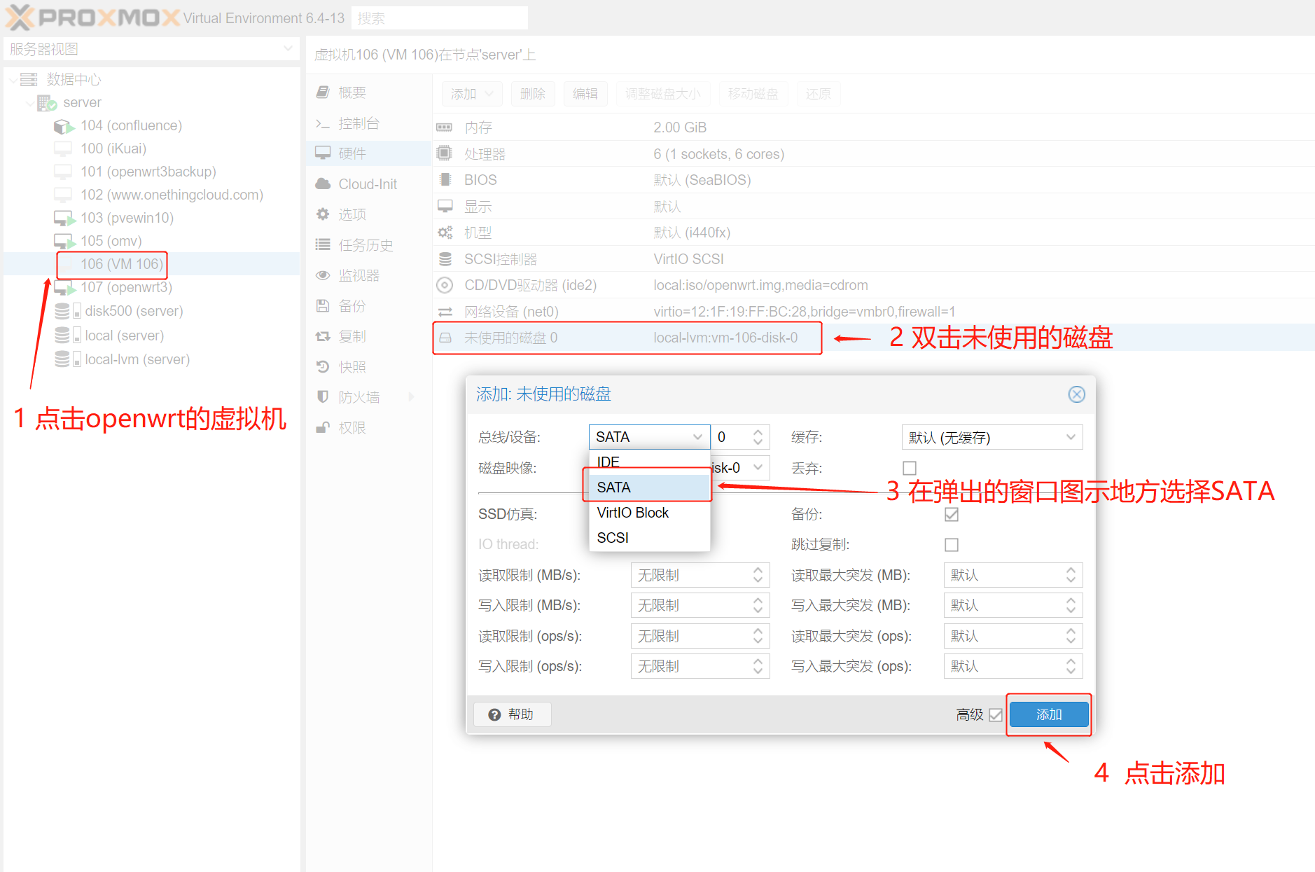Viewport: 1315px width, 872px height.
Task: Click the hard disk icon for 未使用的磁盘 0
Action: [x=445, y=338]
